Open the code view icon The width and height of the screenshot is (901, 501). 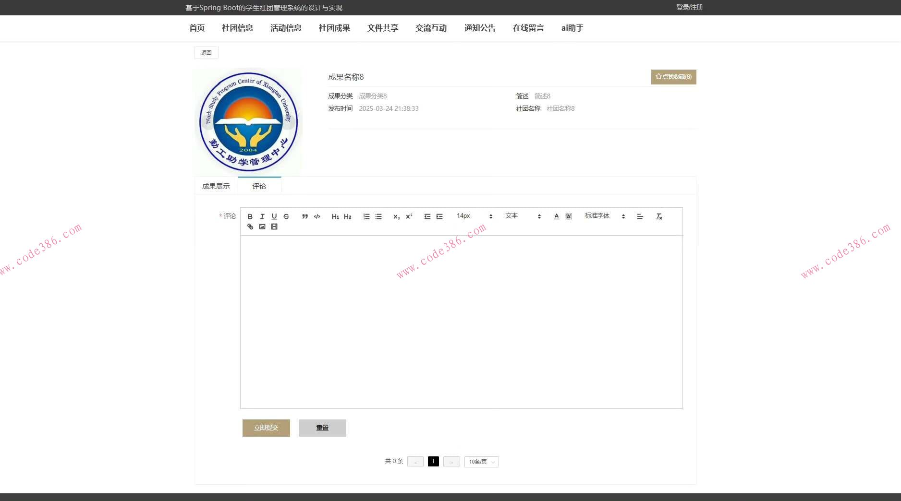point(317,216)
